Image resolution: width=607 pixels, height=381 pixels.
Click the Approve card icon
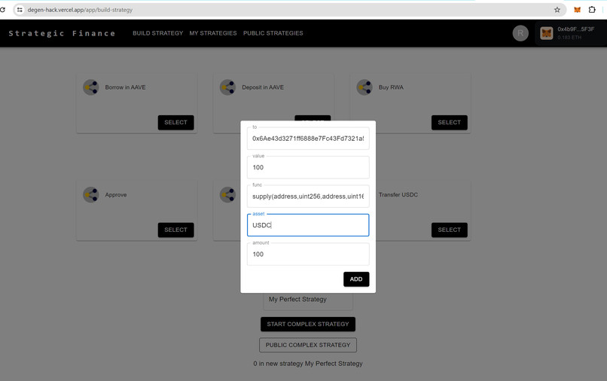91,195
